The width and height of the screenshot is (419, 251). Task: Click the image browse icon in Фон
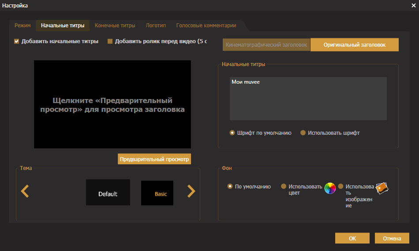(x=382, y=188)
